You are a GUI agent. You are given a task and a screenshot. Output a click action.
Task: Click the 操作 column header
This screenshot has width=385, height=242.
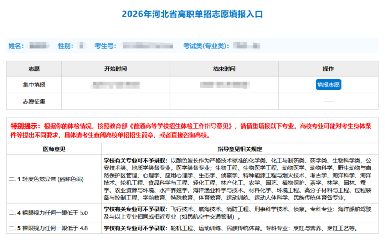click(x=328, y=69)
